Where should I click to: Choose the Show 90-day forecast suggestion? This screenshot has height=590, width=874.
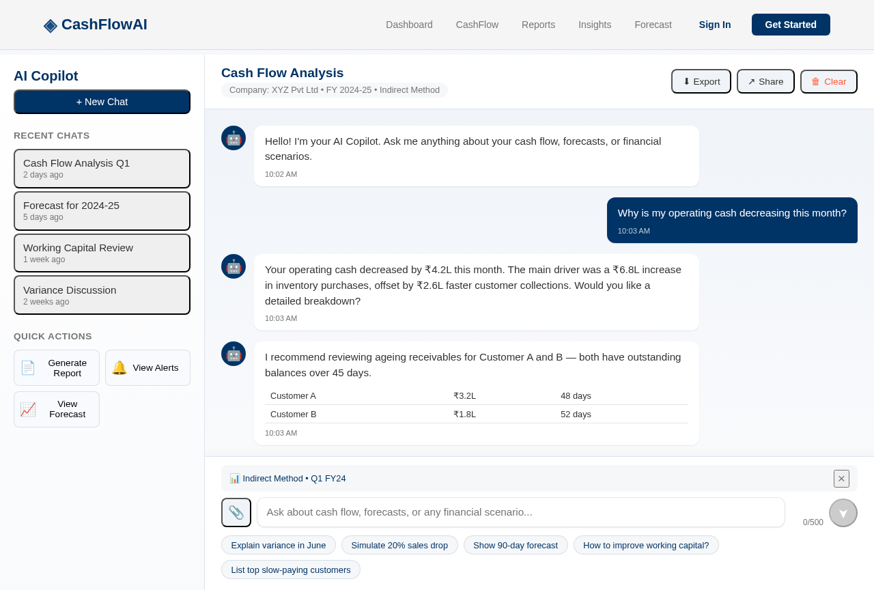[516, 545]
